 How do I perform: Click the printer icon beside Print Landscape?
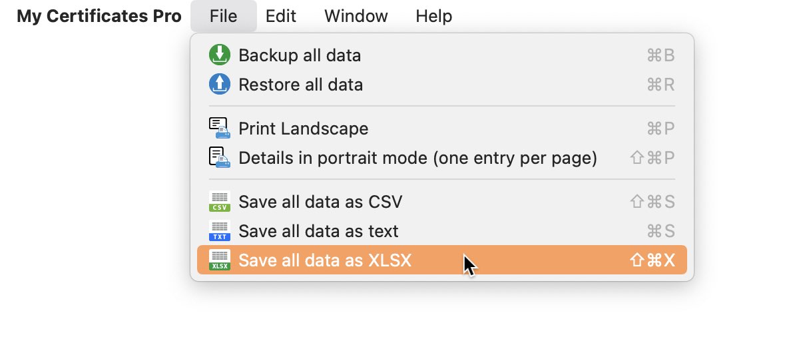219,128
